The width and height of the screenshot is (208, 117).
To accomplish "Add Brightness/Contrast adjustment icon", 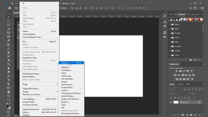I will [x=176, y=71].
